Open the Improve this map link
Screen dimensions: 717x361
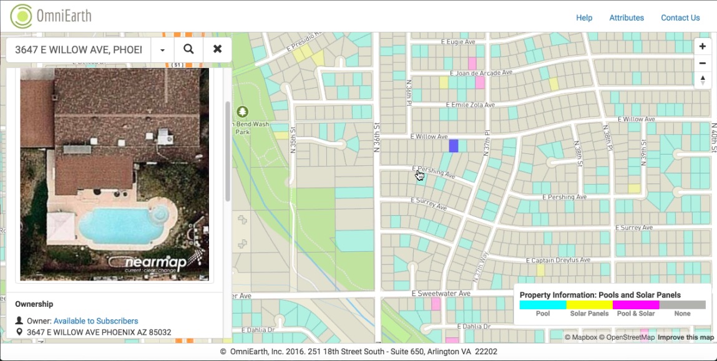point(685,337)
